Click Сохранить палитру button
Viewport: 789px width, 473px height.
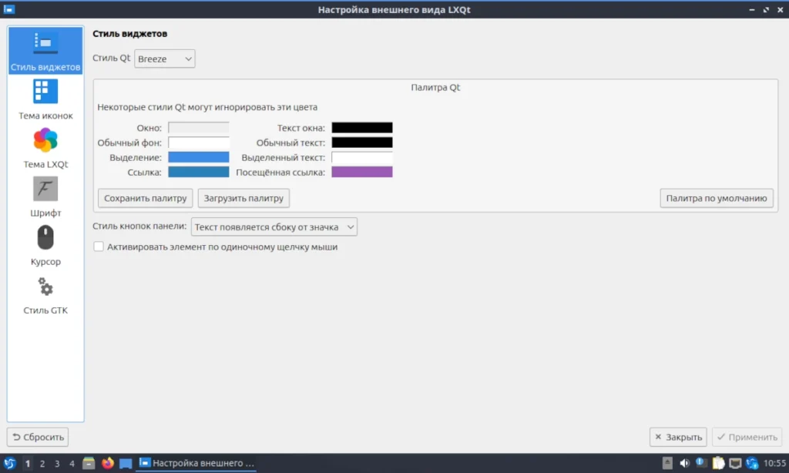point(146,198)
